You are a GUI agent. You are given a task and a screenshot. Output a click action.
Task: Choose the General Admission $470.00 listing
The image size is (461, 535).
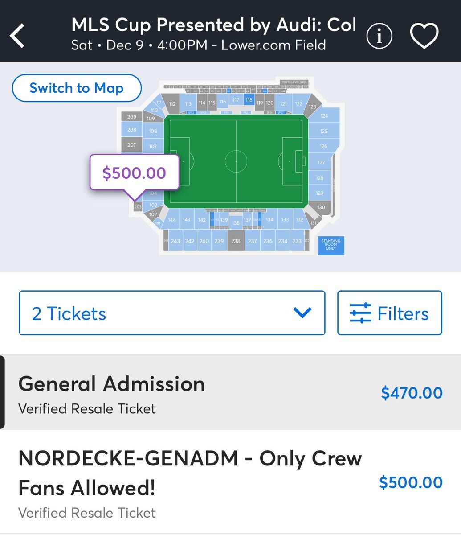(x=230, y=393)
